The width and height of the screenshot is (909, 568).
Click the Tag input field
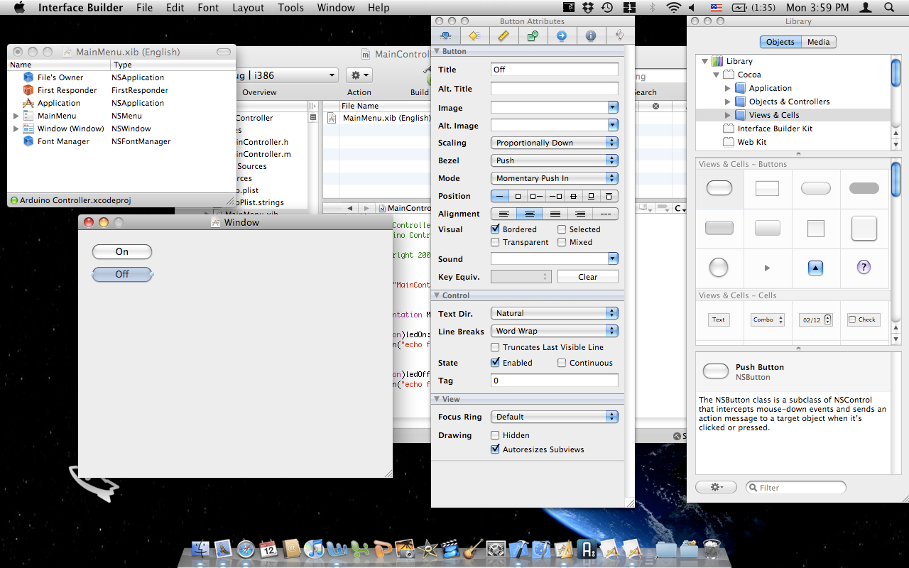pos(555,381)
